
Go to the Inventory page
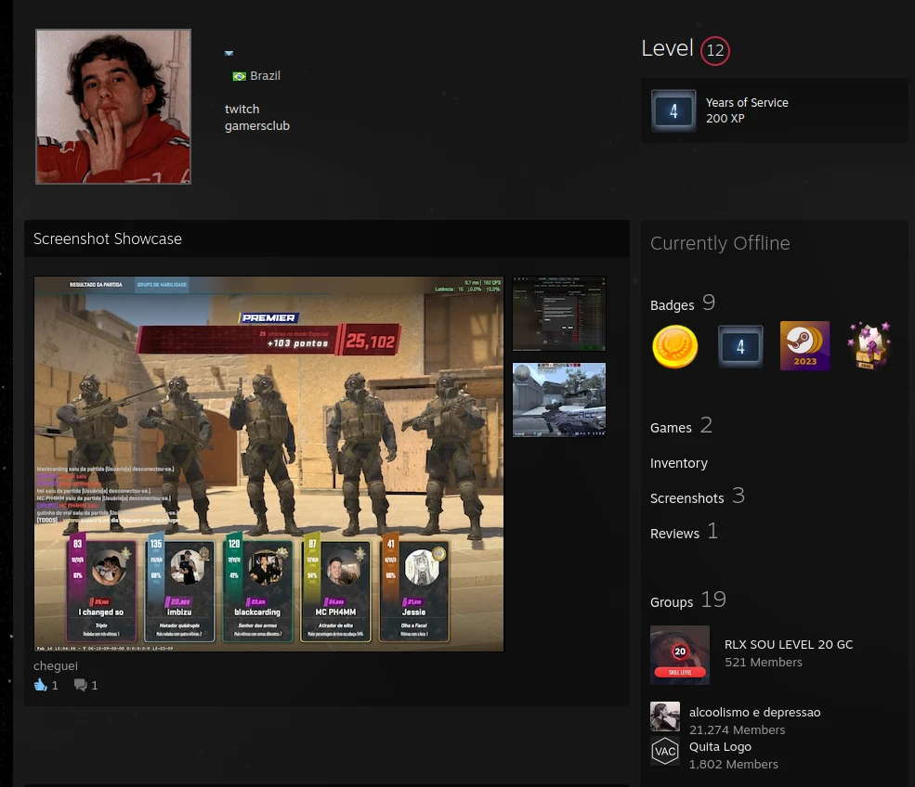pyautogui.click(x=678, y=463)
